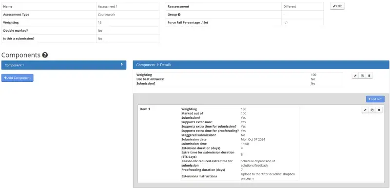Edit Component 1 with pencil icon
Viewport: 390px width, 188px height.
click(x=355, y=76)
